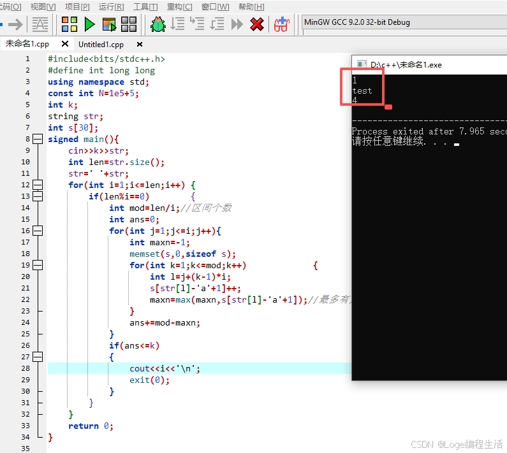This screenshot has height=453, width=507.
Task: Close the 未命名1.cpp tab
Action: click(65, 43)
